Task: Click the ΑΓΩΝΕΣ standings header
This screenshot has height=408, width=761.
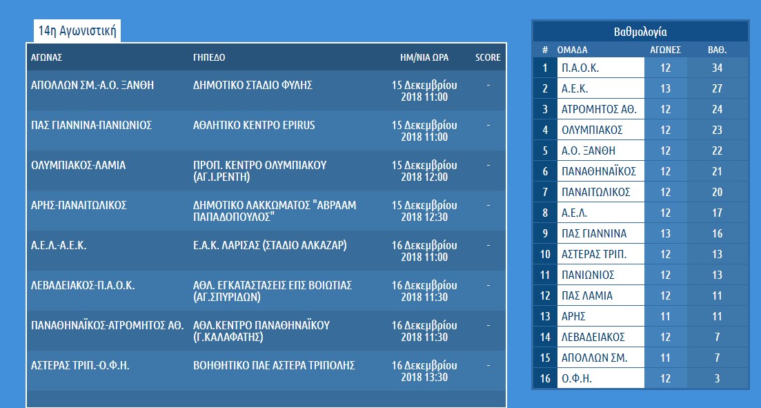Action: tap(665, 50)
